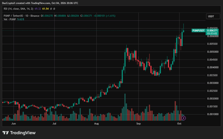Click the 0.004500 price axis label

(212, 60)
